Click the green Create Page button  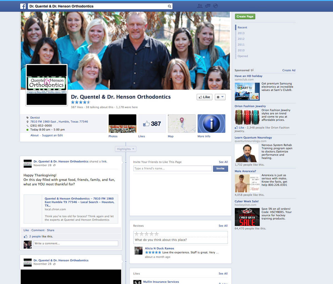point(245,16)
